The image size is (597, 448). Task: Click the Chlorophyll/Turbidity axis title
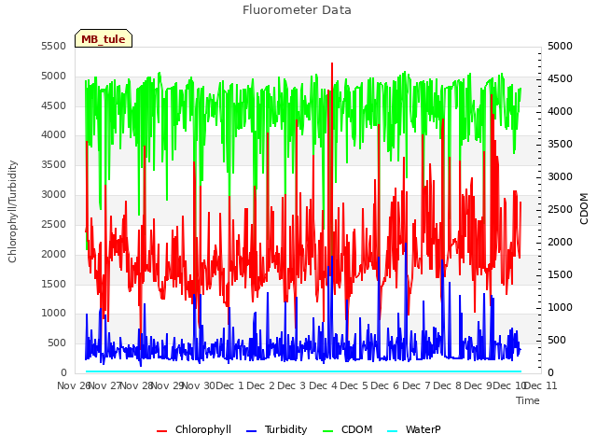(x=12, y=212)
